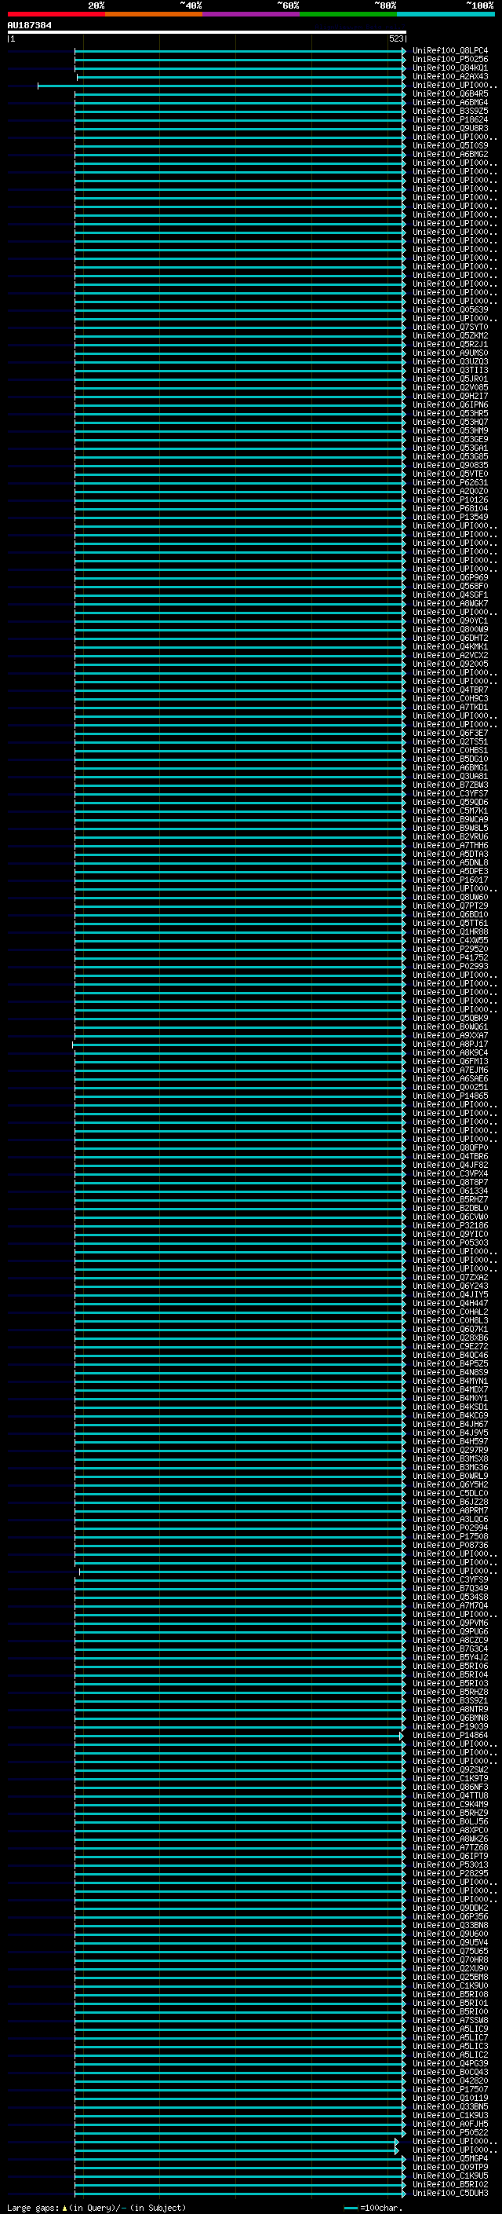Image resolution: width=502 pixels, height=2214 pixels.
Task: Click the red 20% legend segment
Action: coord(56,14)
